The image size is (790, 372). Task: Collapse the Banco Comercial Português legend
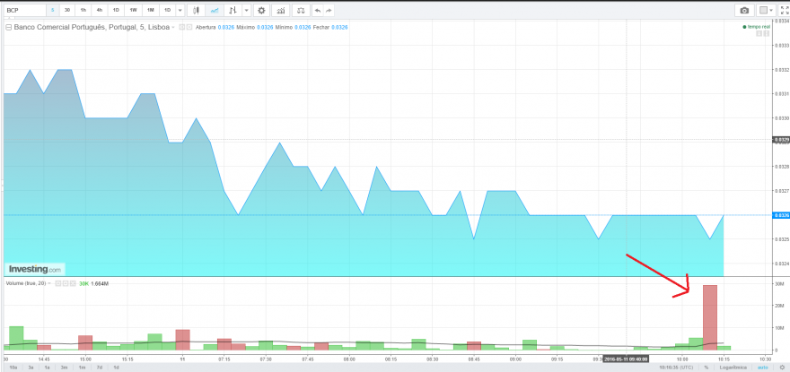[9, 27]
